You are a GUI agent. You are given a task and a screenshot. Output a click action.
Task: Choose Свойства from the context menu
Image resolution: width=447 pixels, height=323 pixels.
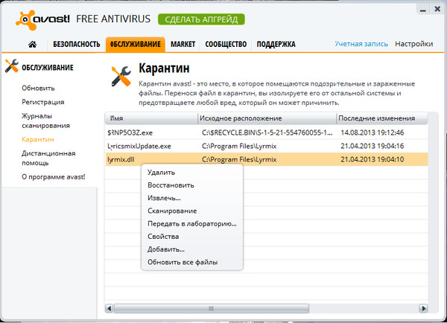(163, 237)
